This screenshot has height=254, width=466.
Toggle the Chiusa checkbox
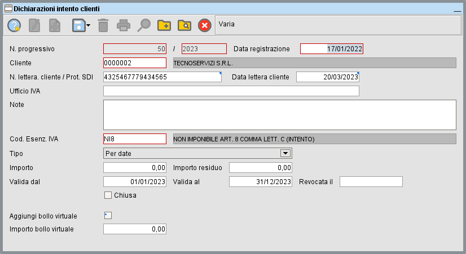click(108, 195)
